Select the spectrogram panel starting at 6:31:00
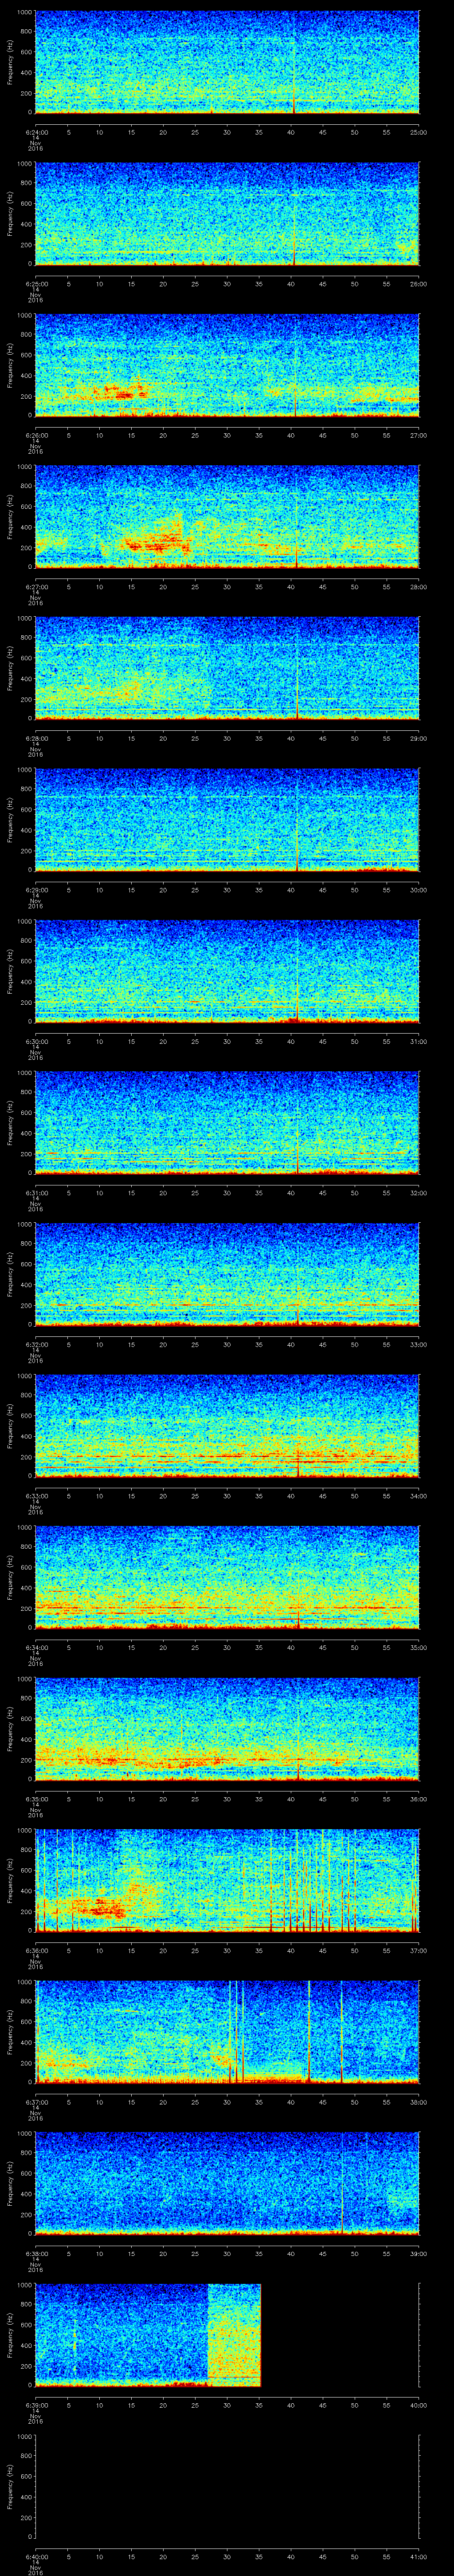 pyautogui.click(x=227, y=1123)
